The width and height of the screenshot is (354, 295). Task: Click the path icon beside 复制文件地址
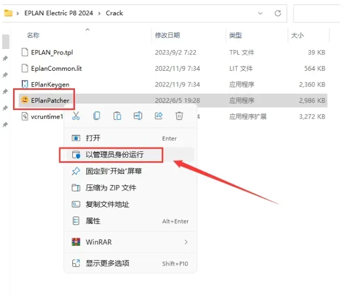pos(76,204)
